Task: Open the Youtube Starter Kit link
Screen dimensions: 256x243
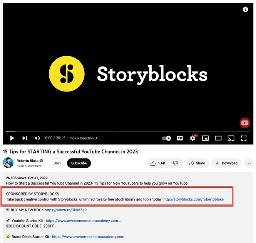Action: (x=83, y=221)
